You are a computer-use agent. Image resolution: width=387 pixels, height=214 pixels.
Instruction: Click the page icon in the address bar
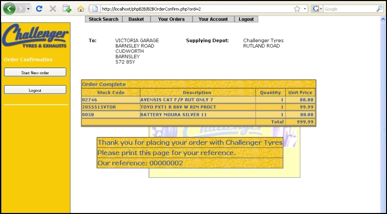pos(95,9)
